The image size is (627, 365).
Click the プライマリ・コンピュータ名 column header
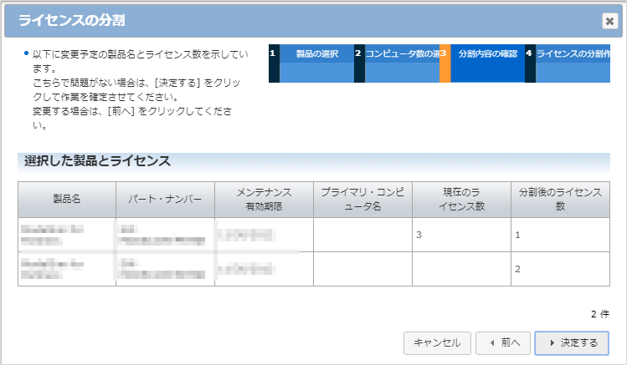362,200
